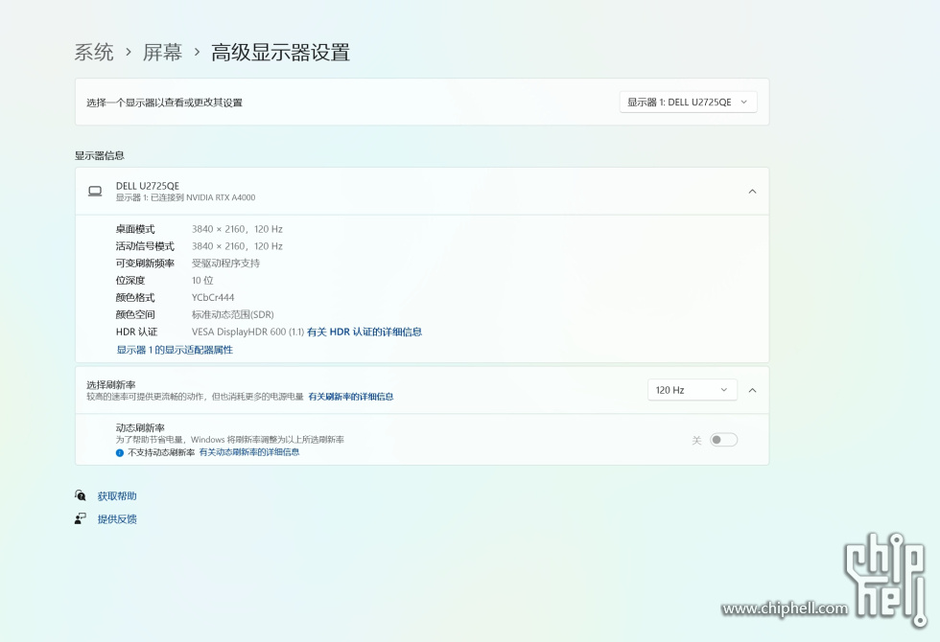This screenshot has height=642, width=940.
Task: Click the 显示器 1: 已连接到 NVIDIA RTX A4000 subtitle
Action: (x=186, y=197)
